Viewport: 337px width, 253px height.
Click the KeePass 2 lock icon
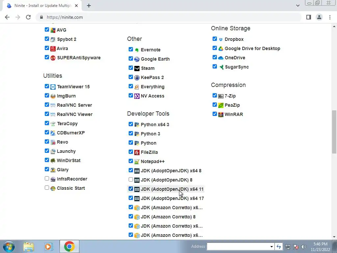coord(137,78)
